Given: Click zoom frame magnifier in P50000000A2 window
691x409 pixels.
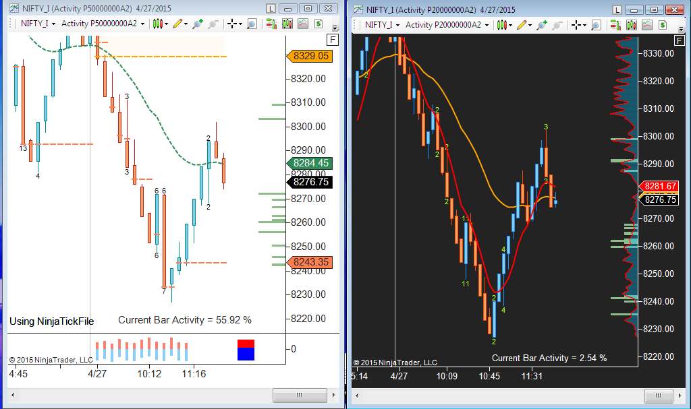Looking at the screenshot, I should 252,24.
